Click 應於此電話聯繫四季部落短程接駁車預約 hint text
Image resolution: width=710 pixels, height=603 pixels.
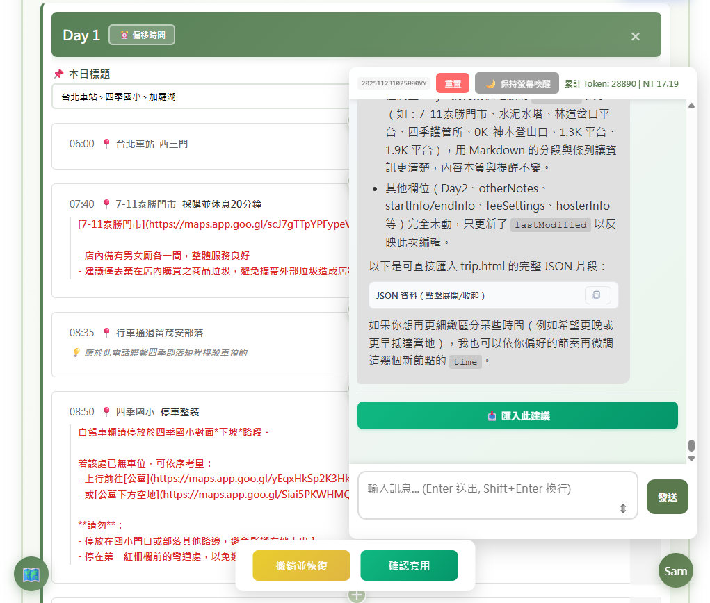pos(166,352)
